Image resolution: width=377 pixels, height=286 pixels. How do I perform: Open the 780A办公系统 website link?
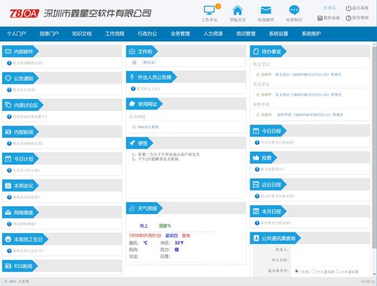(x=148, y=127)
